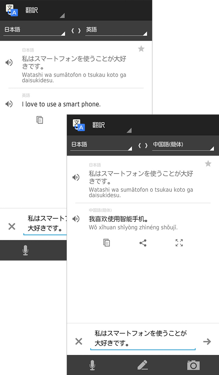Star the Japanese-to-Chinese translation
The image size is (219, 375).
[208, 164]
